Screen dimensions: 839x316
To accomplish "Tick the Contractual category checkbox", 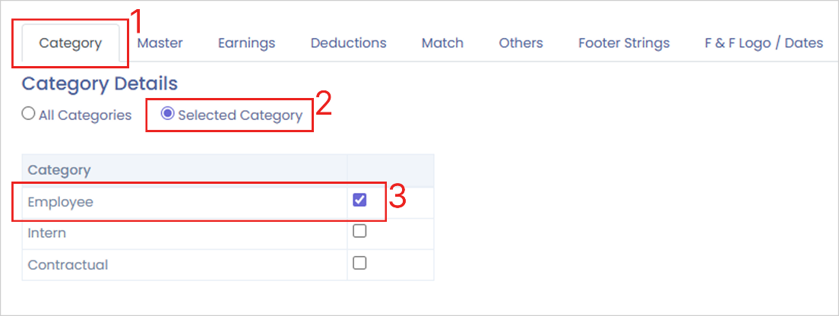I will [359, 263].
